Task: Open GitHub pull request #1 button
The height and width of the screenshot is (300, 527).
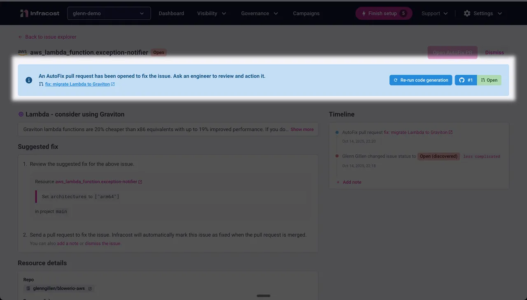Action: click(466, 80)
